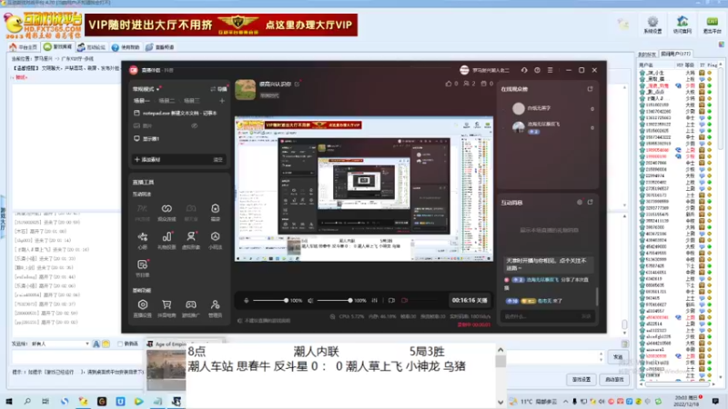Screen dimensions: 728x409
Task: Switch to scene 场景三 tab
Action: 191,101
